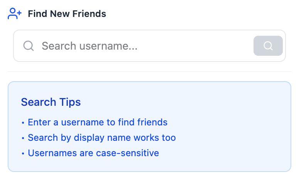Click the "Search username..." placeholder text
Screen dimensions: 299x180
click(89, 46)
